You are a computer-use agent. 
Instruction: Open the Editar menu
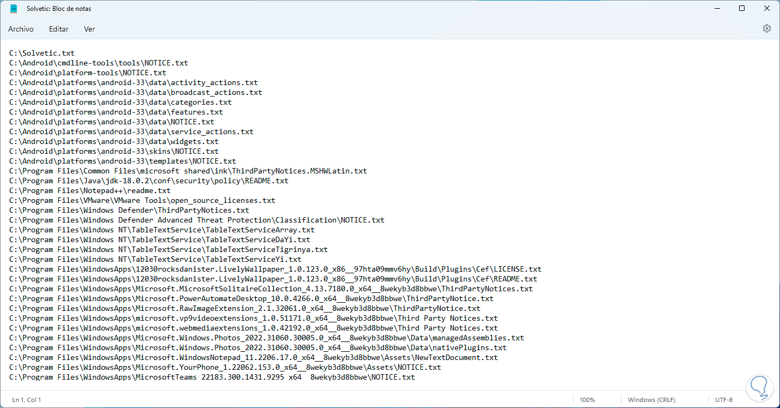click(x=59, y=29)
